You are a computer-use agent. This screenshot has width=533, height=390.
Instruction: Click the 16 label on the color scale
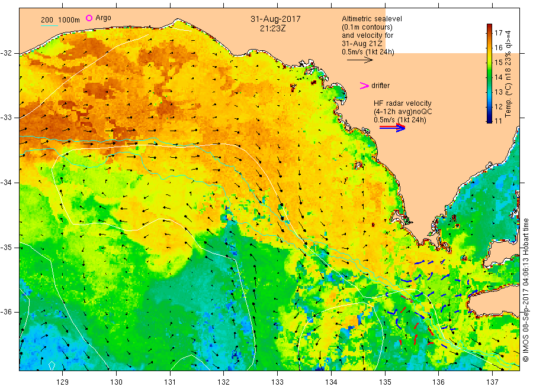click(x=498, y=47)
